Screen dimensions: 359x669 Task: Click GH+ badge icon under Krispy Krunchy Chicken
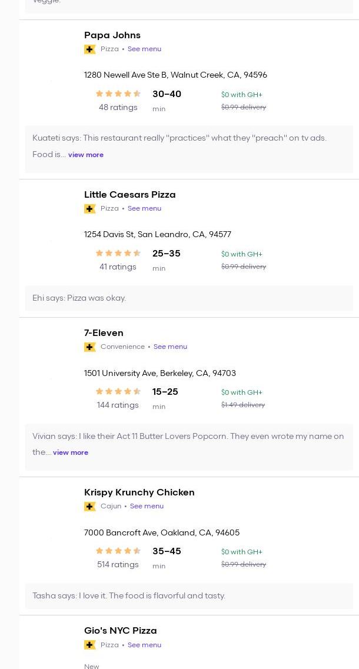(x=89, y=507)
